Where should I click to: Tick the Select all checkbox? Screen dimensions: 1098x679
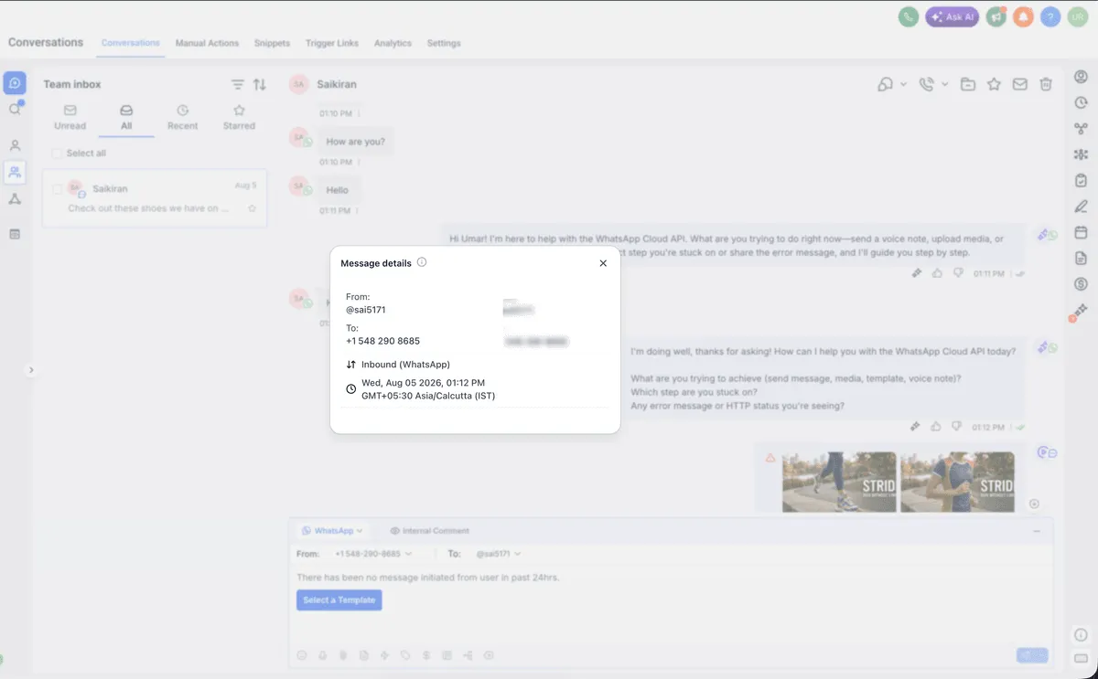click(x=58, y=154)
